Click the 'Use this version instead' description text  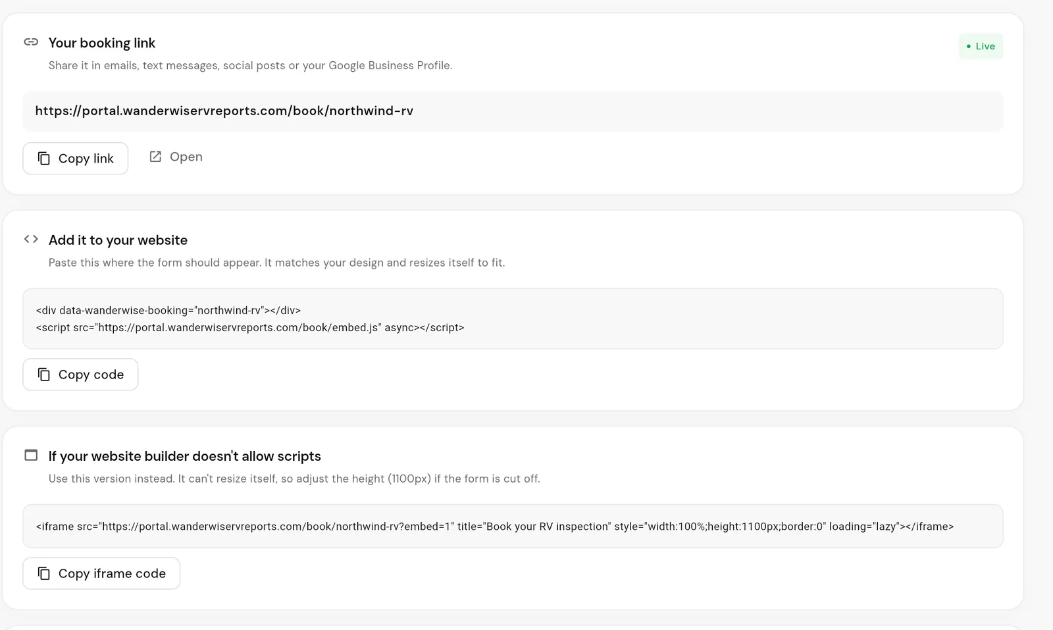coord(294,479)
